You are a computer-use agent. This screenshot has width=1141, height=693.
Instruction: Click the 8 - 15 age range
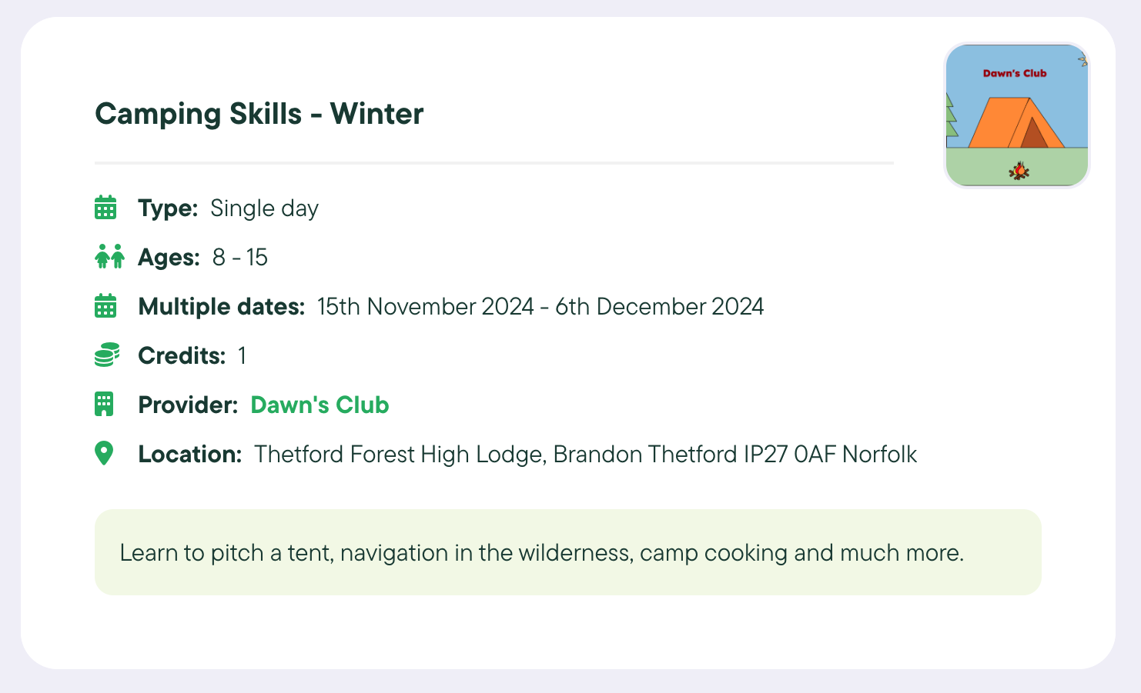(x=240, y=258)
